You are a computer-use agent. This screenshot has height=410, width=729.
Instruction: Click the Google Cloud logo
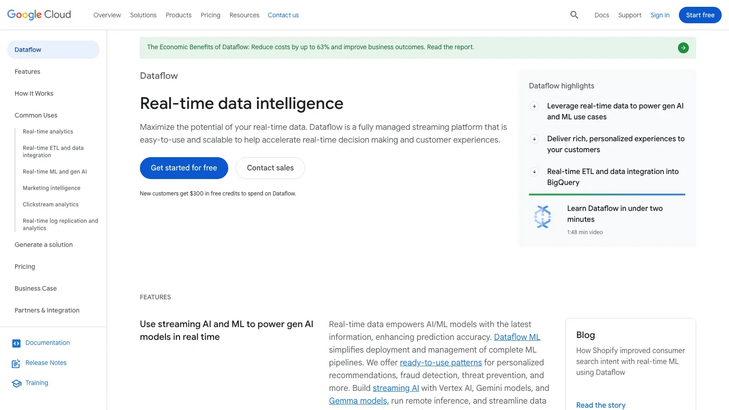point(39,15)
